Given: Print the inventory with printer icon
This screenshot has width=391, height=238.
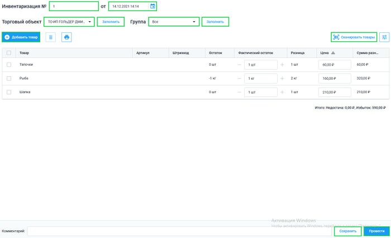Looking at the screenshot, I should click(x=66, y=37).
